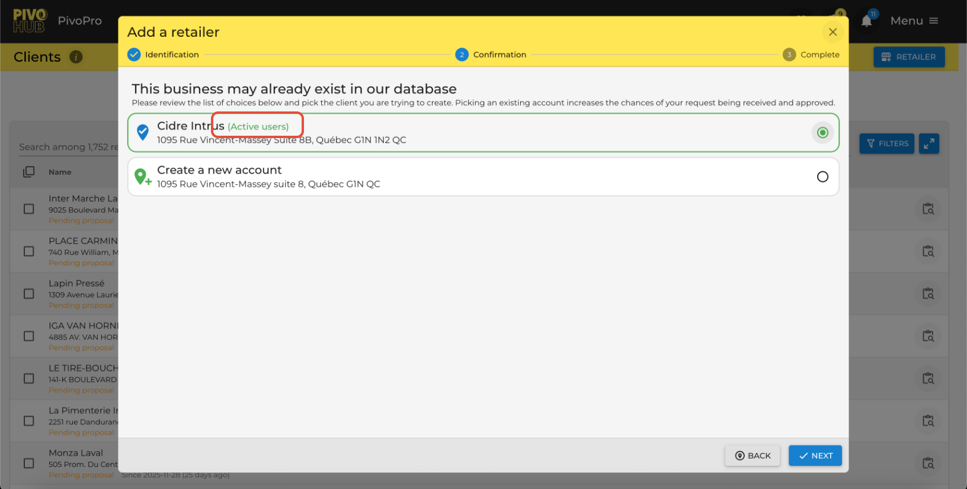Screen dimensions: 967x489
Task: Check the Lapin Pressé row checkbox
Action: coord(29,294)
